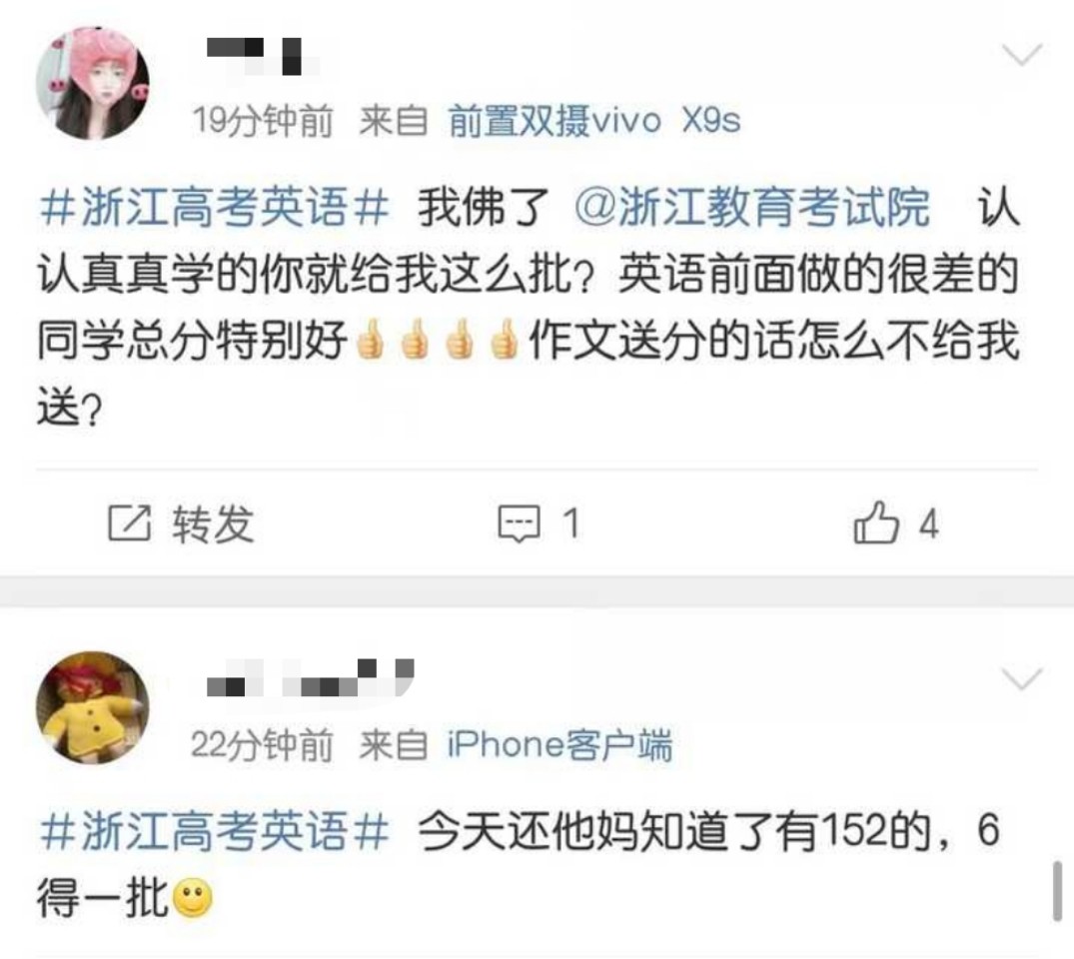Tap the comment count 1

(x=571, y=524)
